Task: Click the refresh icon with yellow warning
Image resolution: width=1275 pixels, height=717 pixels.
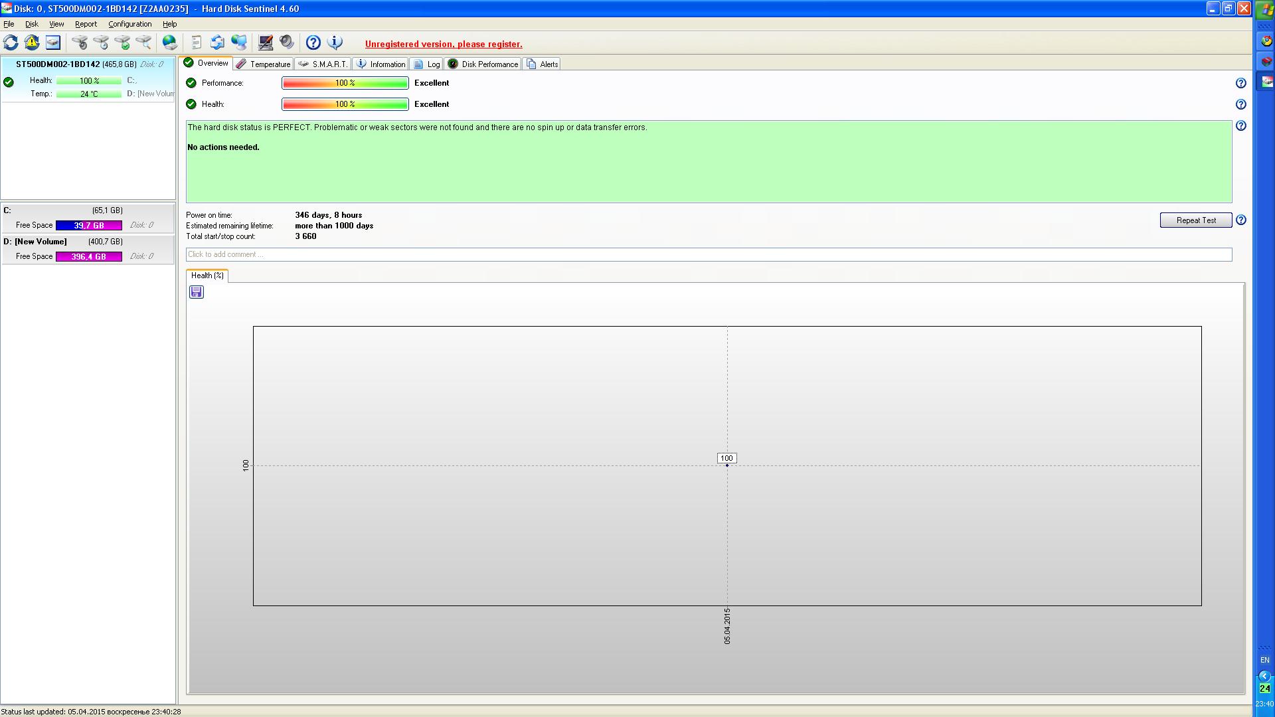Action: click(32, 43)
